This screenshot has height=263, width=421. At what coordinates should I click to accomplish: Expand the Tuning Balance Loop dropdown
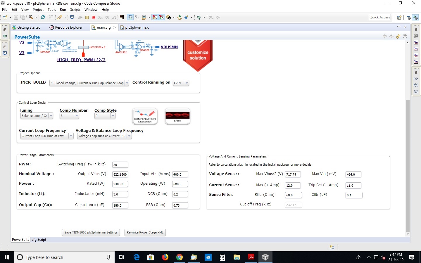click(x=37, y=116)
